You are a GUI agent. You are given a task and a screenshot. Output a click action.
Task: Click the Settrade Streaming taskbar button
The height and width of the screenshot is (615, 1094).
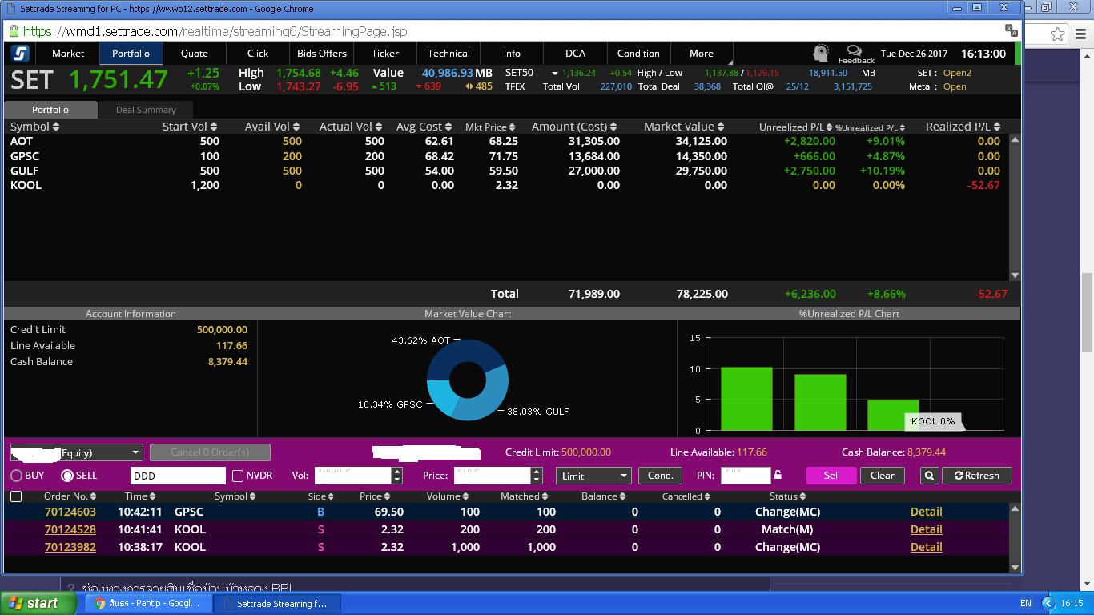click(x=277, y=603)
